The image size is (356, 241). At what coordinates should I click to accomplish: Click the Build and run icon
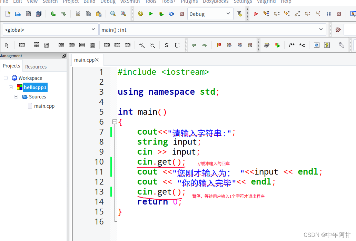[161, 14]
